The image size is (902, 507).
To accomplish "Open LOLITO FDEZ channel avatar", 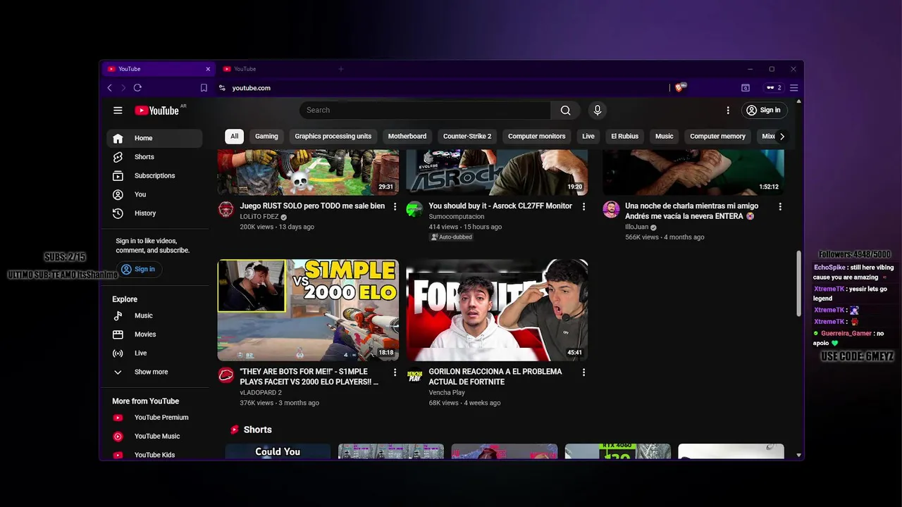I will click(x=225, y=209).
